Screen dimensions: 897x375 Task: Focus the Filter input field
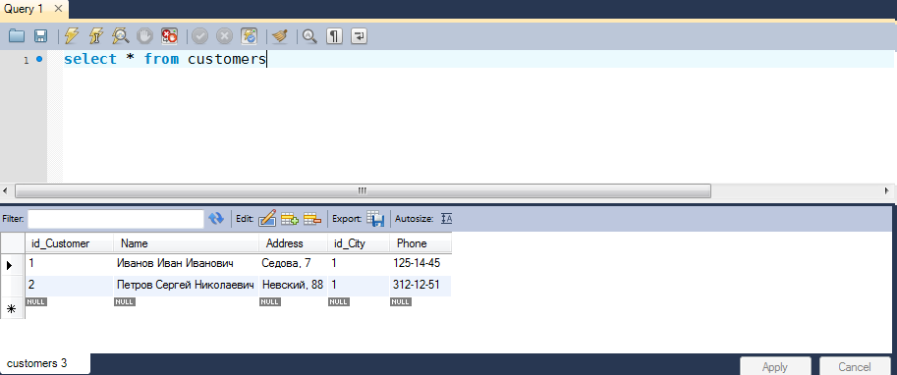pos(116,219)
